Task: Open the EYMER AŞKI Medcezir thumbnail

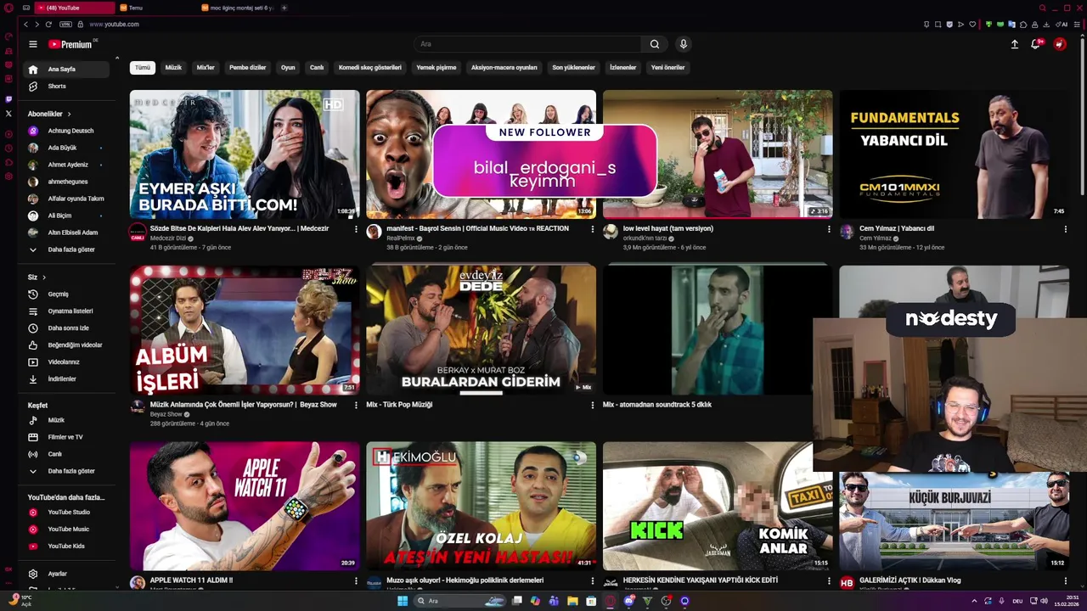Action: 245,154
